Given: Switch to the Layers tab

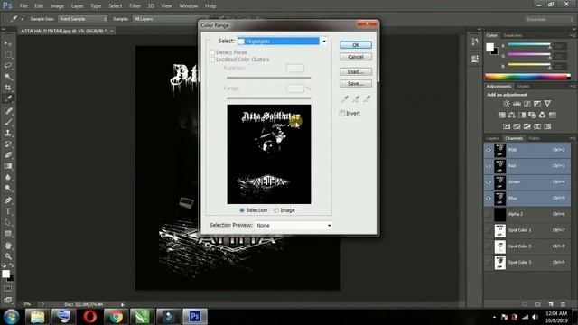Looking at the screenshot, I should [493, 138].
